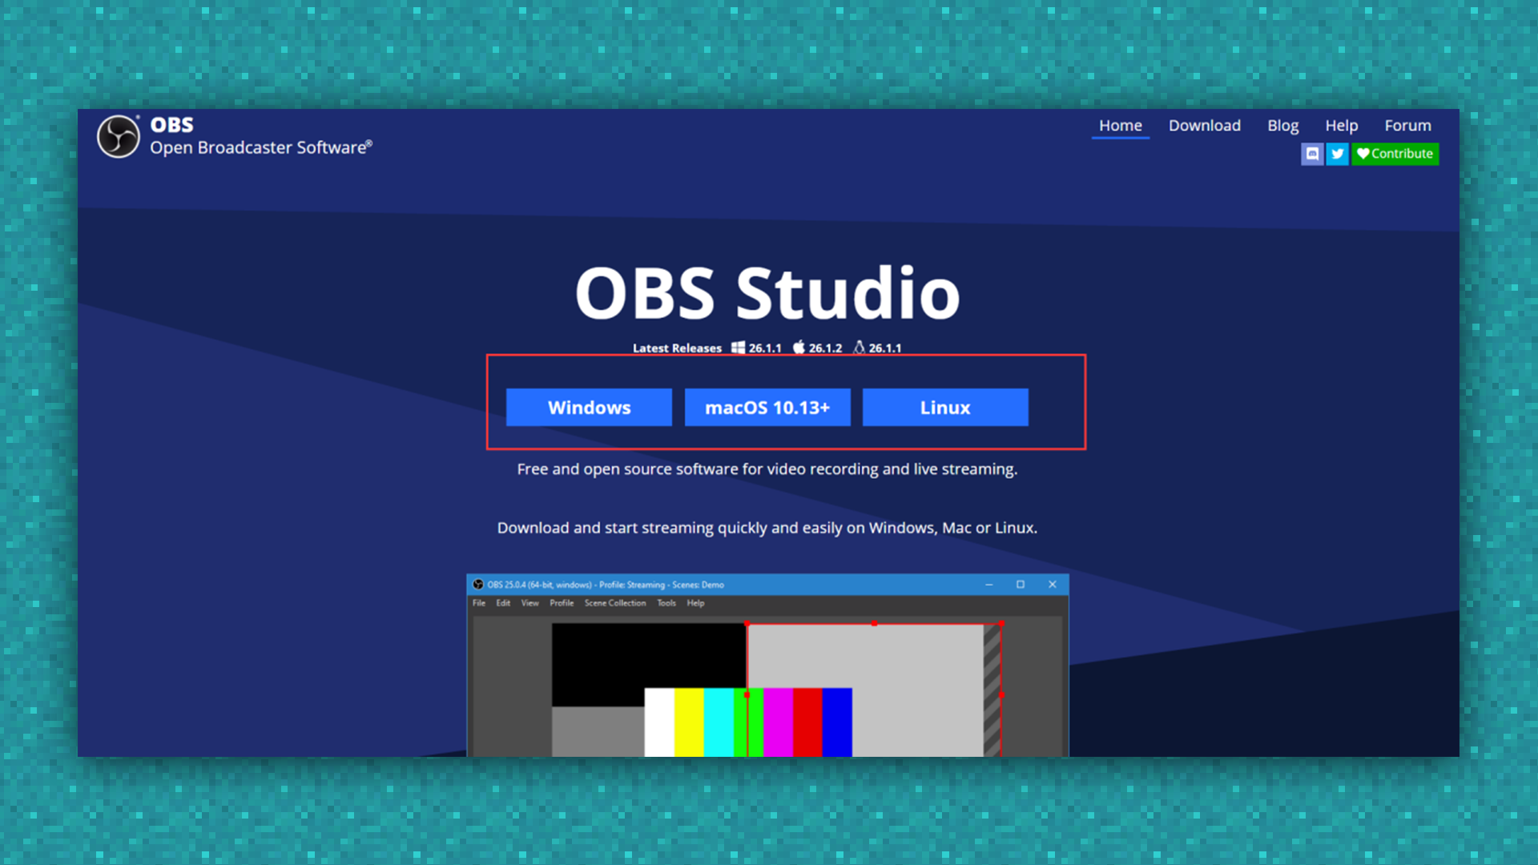The width and height of the screenshot is (1538, 865).
Task: Download OBS for Windows
Action: tap(589, 408)
